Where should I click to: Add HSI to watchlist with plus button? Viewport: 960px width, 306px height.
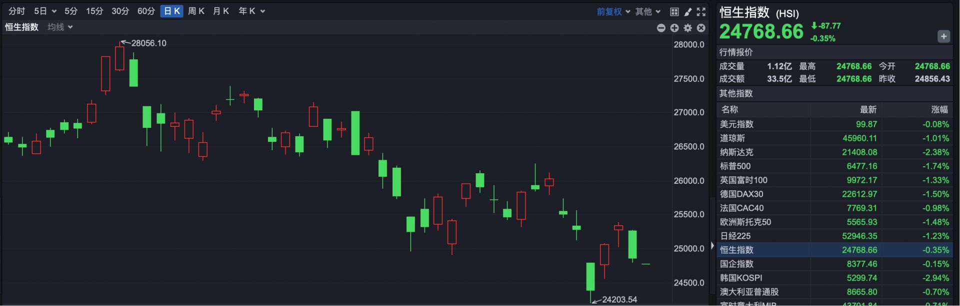tap(943, 36)
